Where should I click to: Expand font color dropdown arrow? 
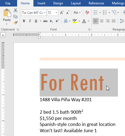[88, 21]
